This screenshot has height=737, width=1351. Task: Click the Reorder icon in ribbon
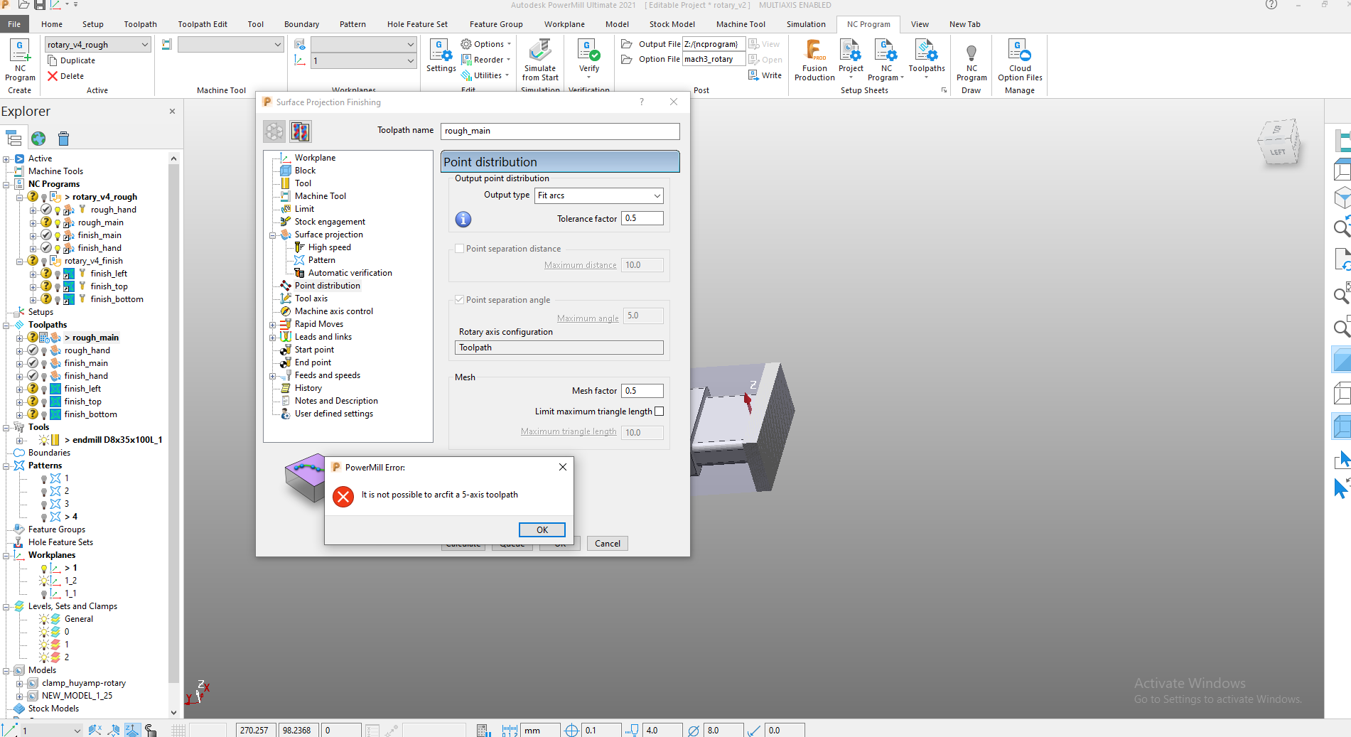coord(466,60)
